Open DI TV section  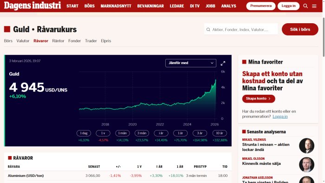point(195,6)
